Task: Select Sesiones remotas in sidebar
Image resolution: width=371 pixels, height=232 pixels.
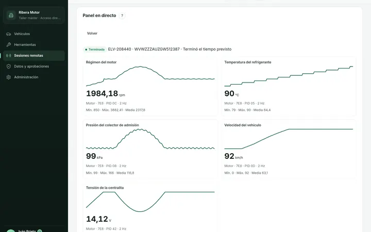Action: (34, 55)
